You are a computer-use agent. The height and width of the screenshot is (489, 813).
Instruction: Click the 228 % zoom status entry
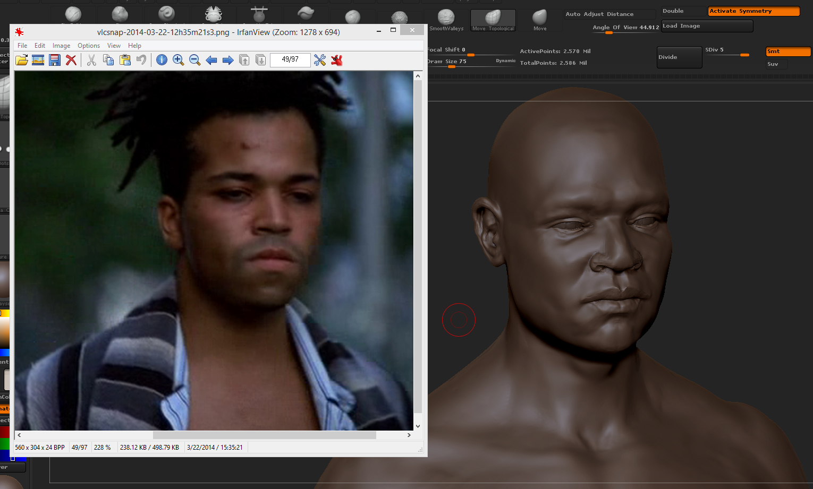pyautogui.click(x=103, y=448)
